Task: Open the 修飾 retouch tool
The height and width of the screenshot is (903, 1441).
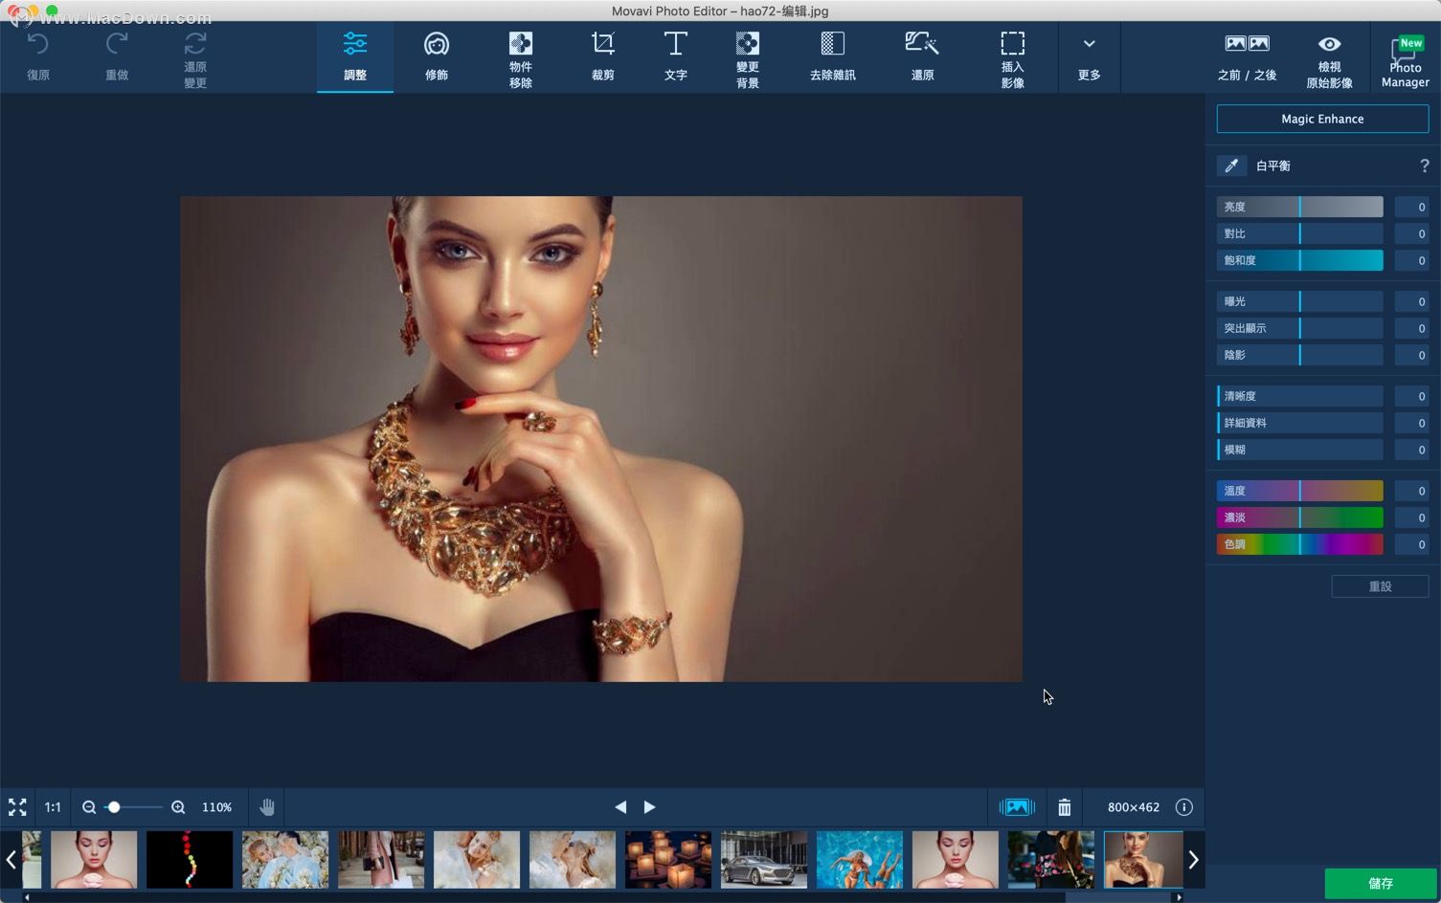Action: pos(437,56)
